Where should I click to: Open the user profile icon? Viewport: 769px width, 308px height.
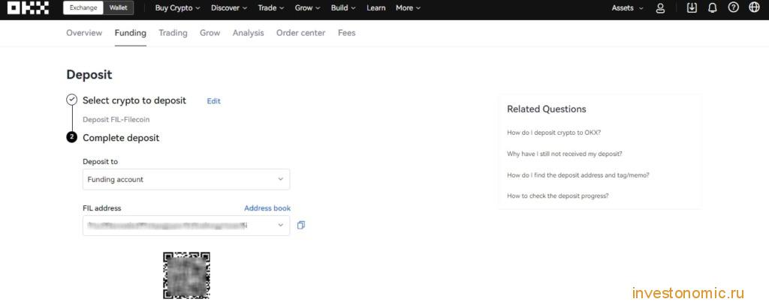tap(660, 7)
